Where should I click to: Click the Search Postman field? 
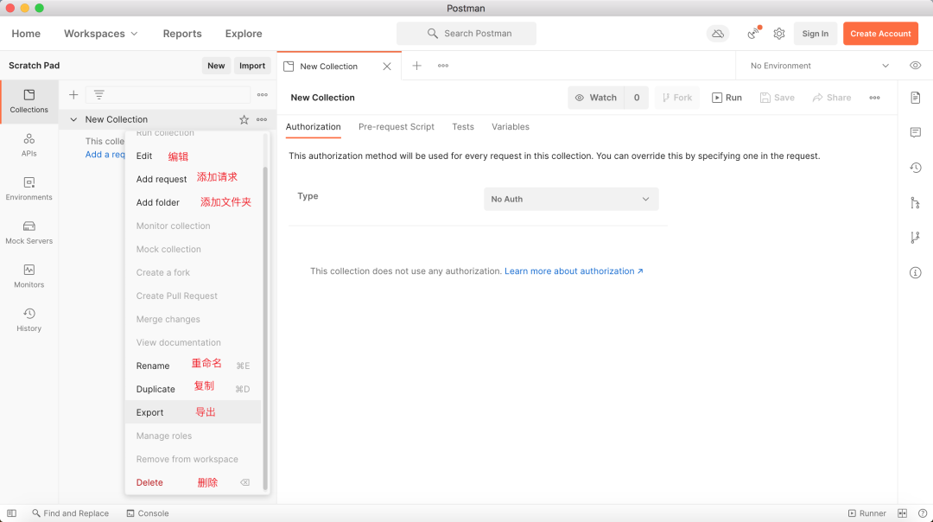(x=466, y=34)
